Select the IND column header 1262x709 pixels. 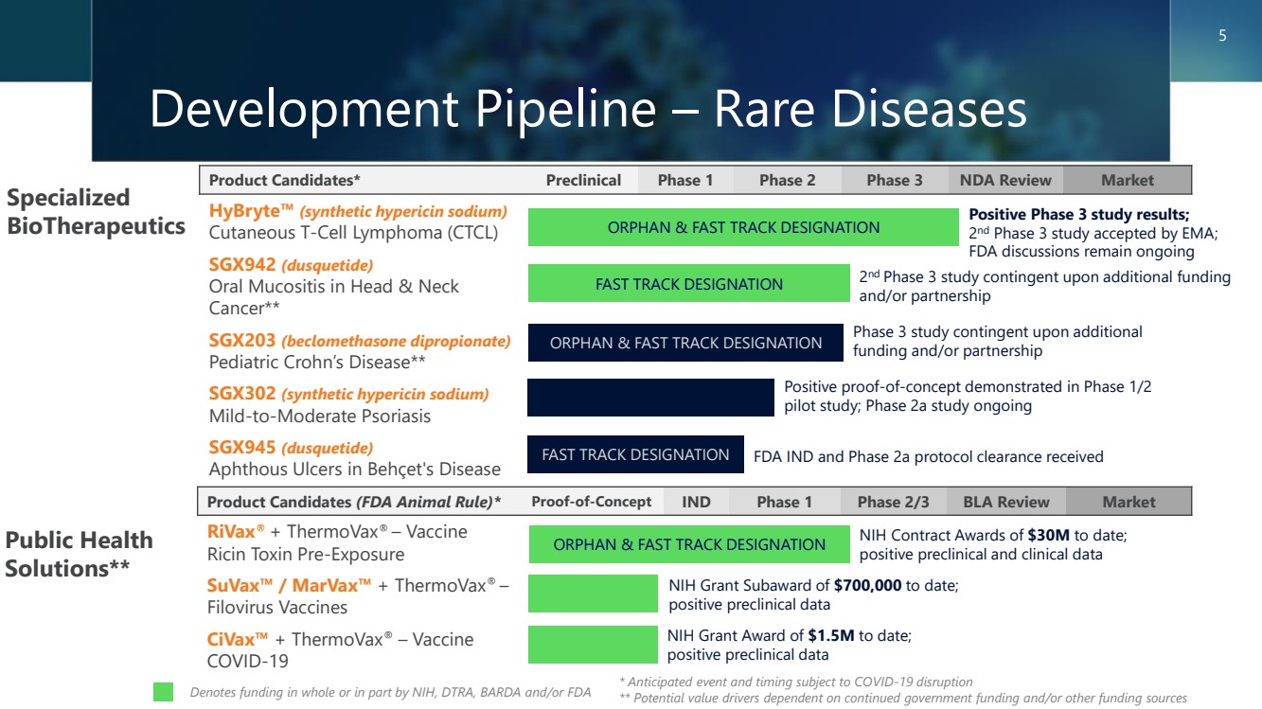[x=696, y=502]
